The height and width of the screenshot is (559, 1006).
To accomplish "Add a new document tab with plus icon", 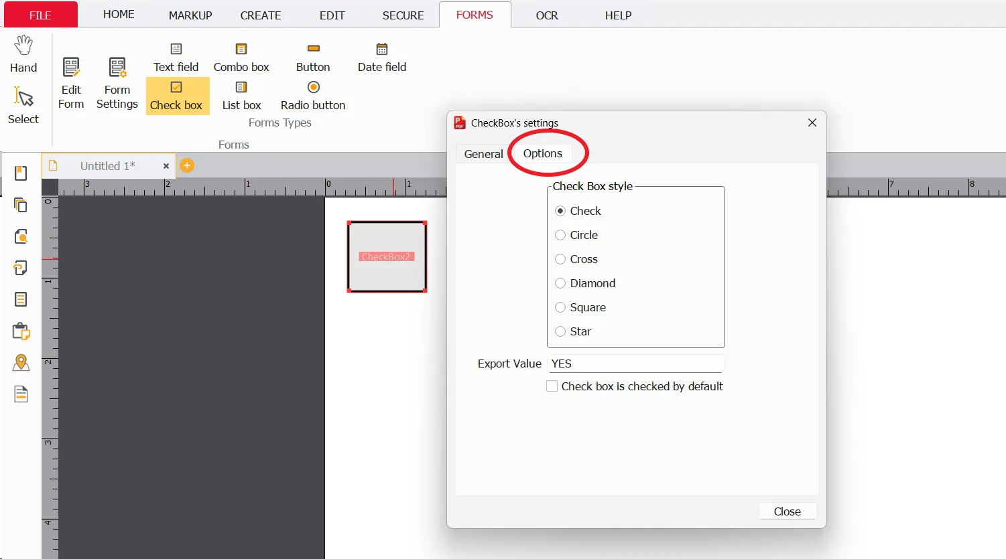I will 187,165.
